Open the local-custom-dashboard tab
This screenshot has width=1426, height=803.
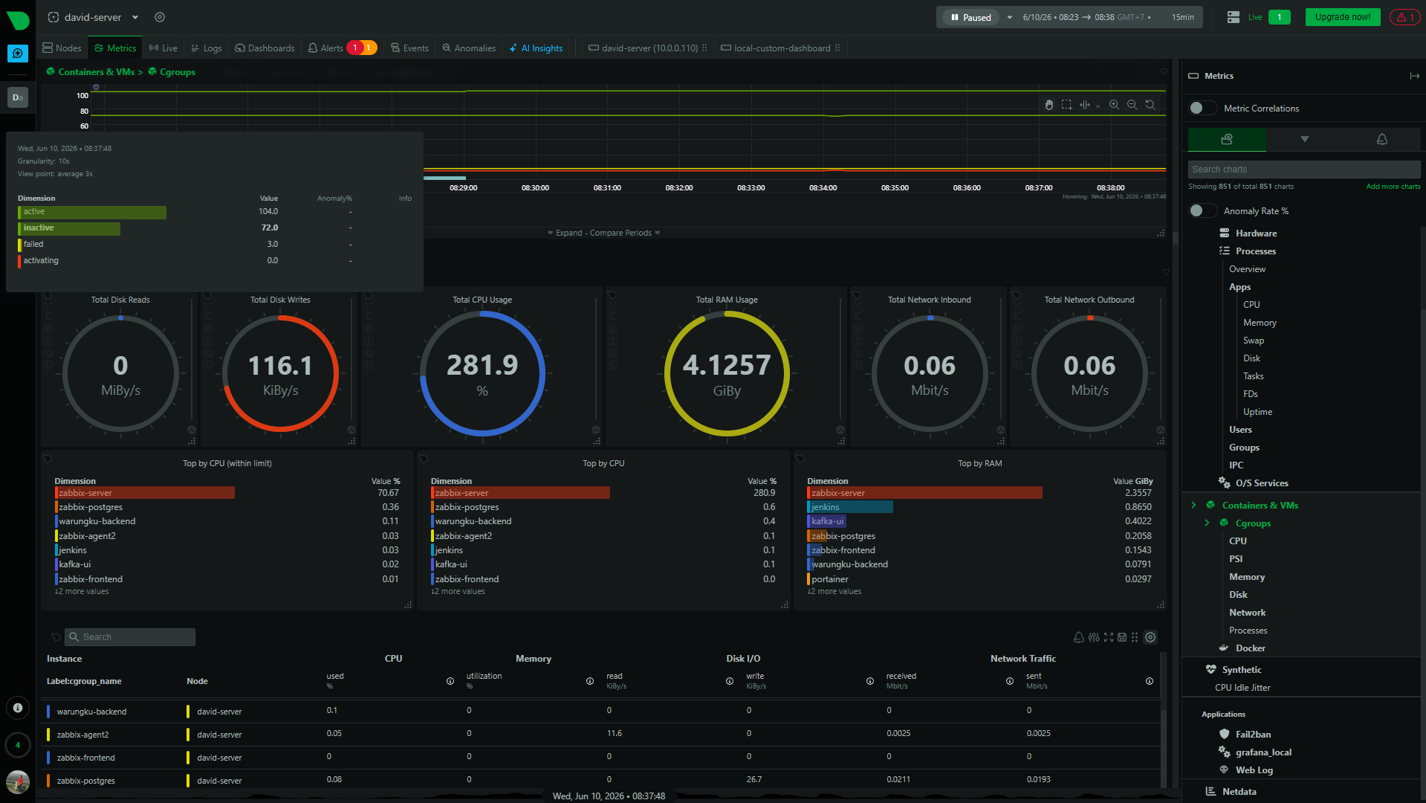coord(780,48)
